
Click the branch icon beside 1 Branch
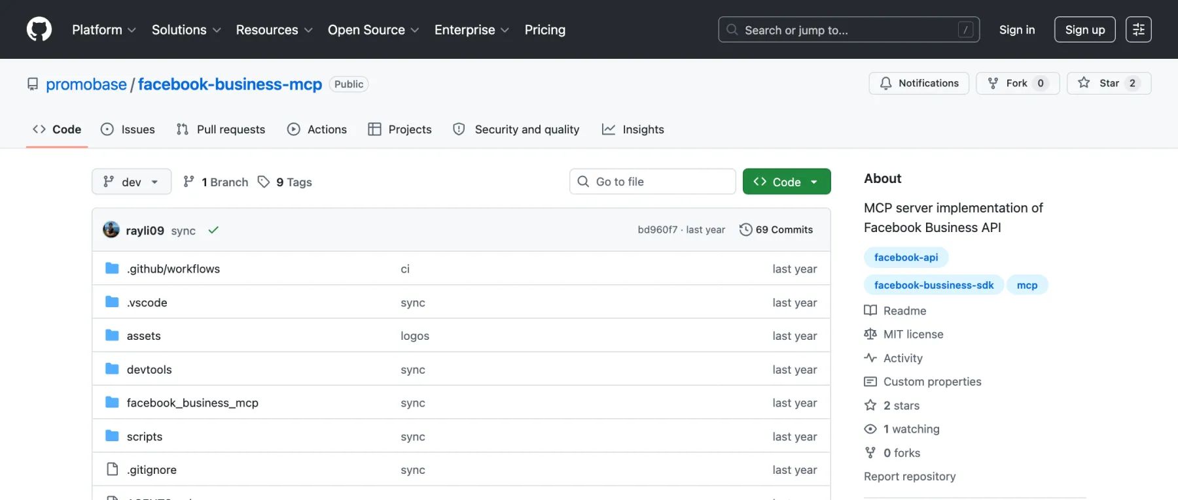click(x=188, y=182)
